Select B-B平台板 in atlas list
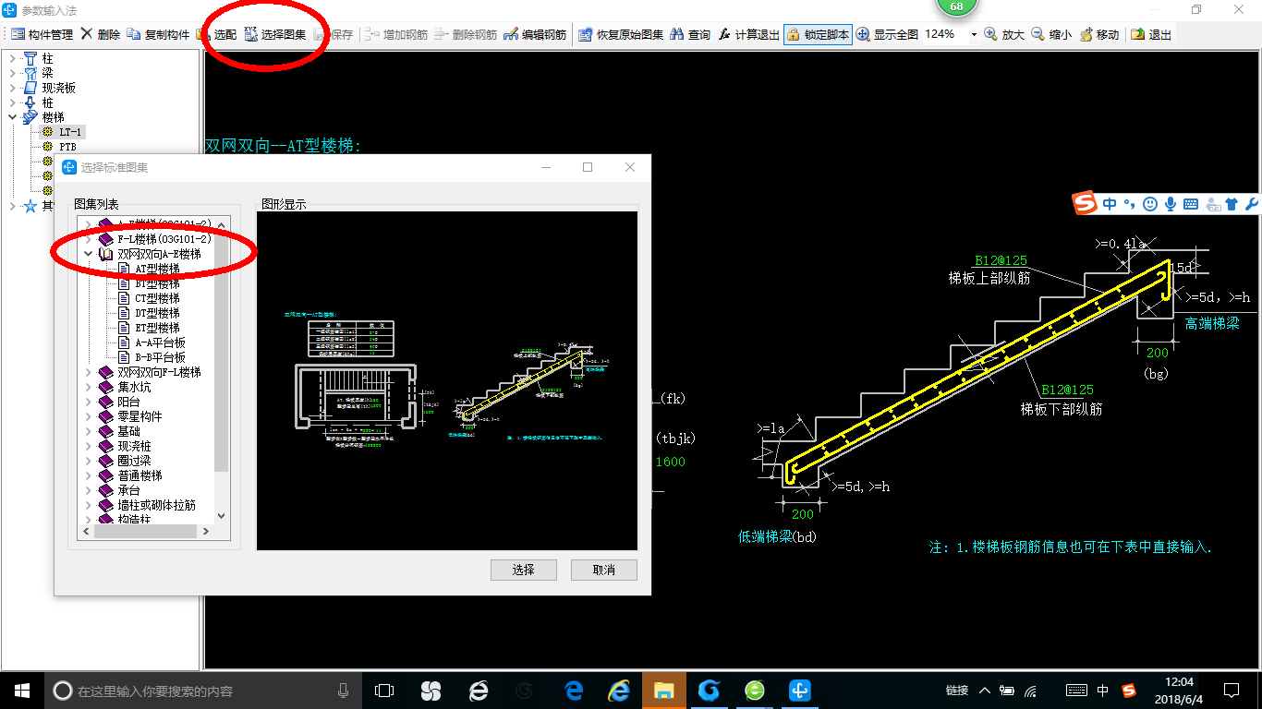Viewport: 1262px width, 709px height. pyautogui.click(x=161, y=357)
